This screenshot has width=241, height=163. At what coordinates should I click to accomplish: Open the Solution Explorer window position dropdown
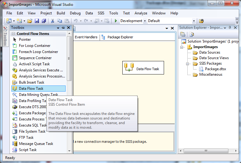coord(225,28)
